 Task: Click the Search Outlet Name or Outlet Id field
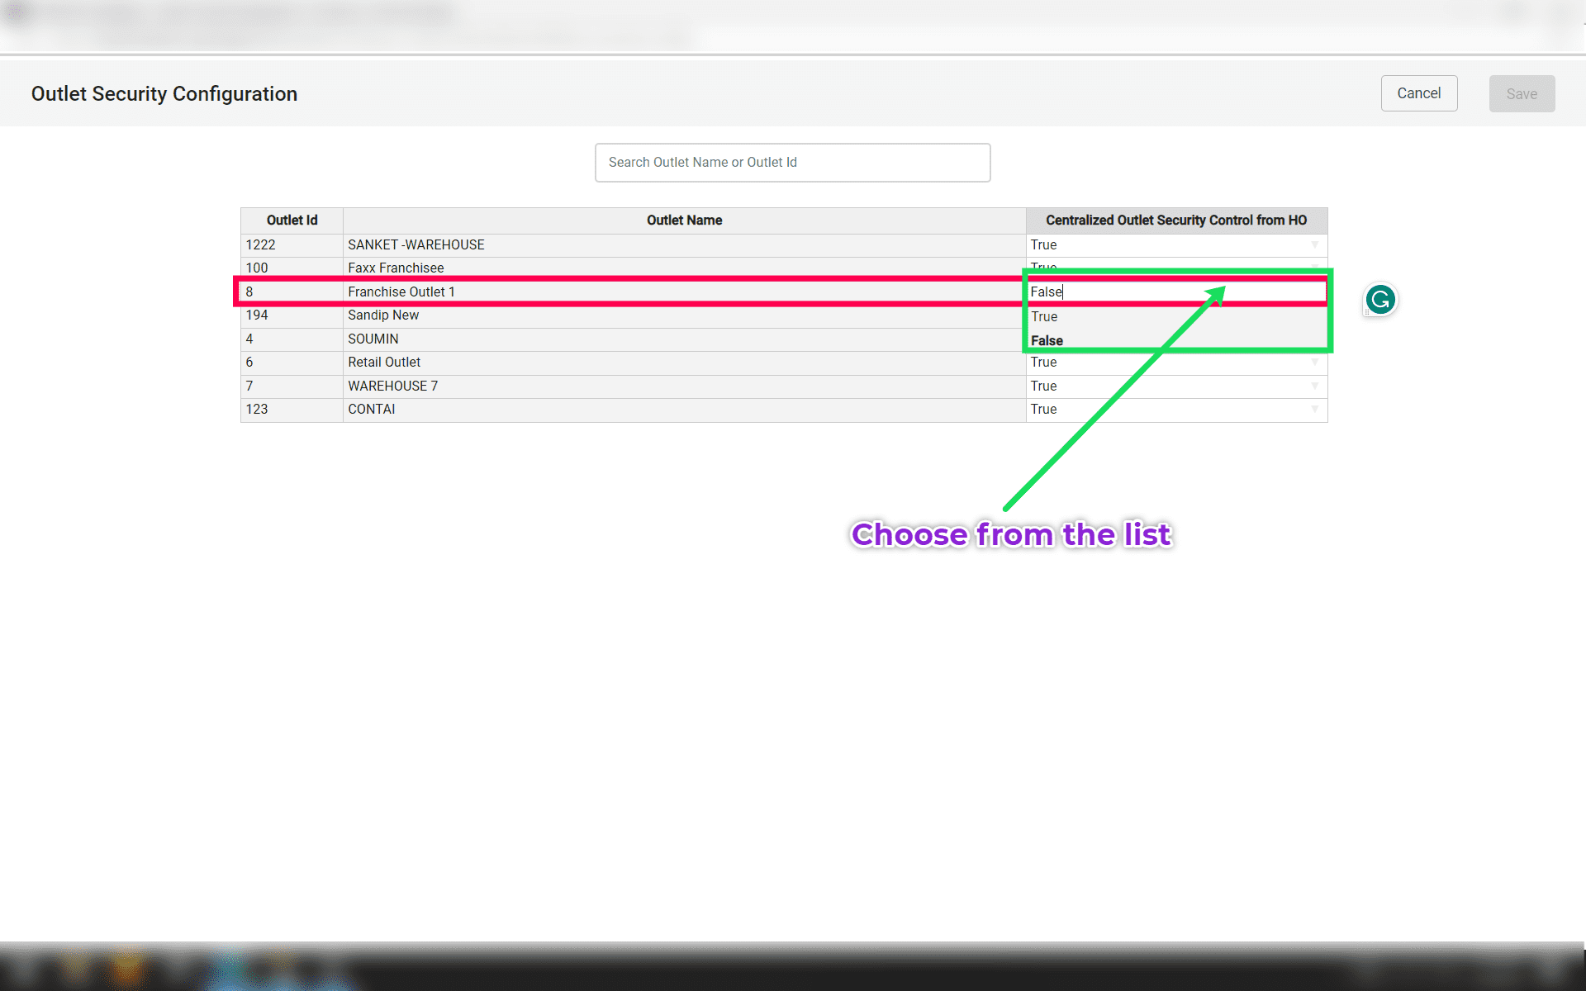click(x=792, y=163)
